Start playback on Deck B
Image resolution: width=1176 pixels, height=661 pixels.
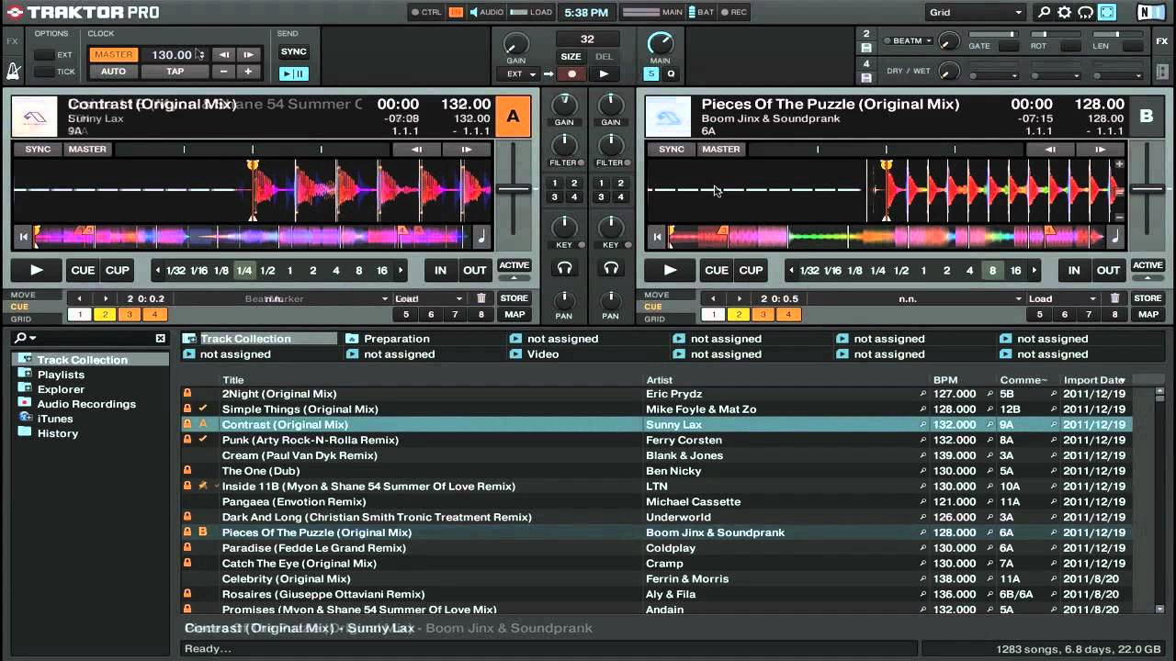pos(670,270)
